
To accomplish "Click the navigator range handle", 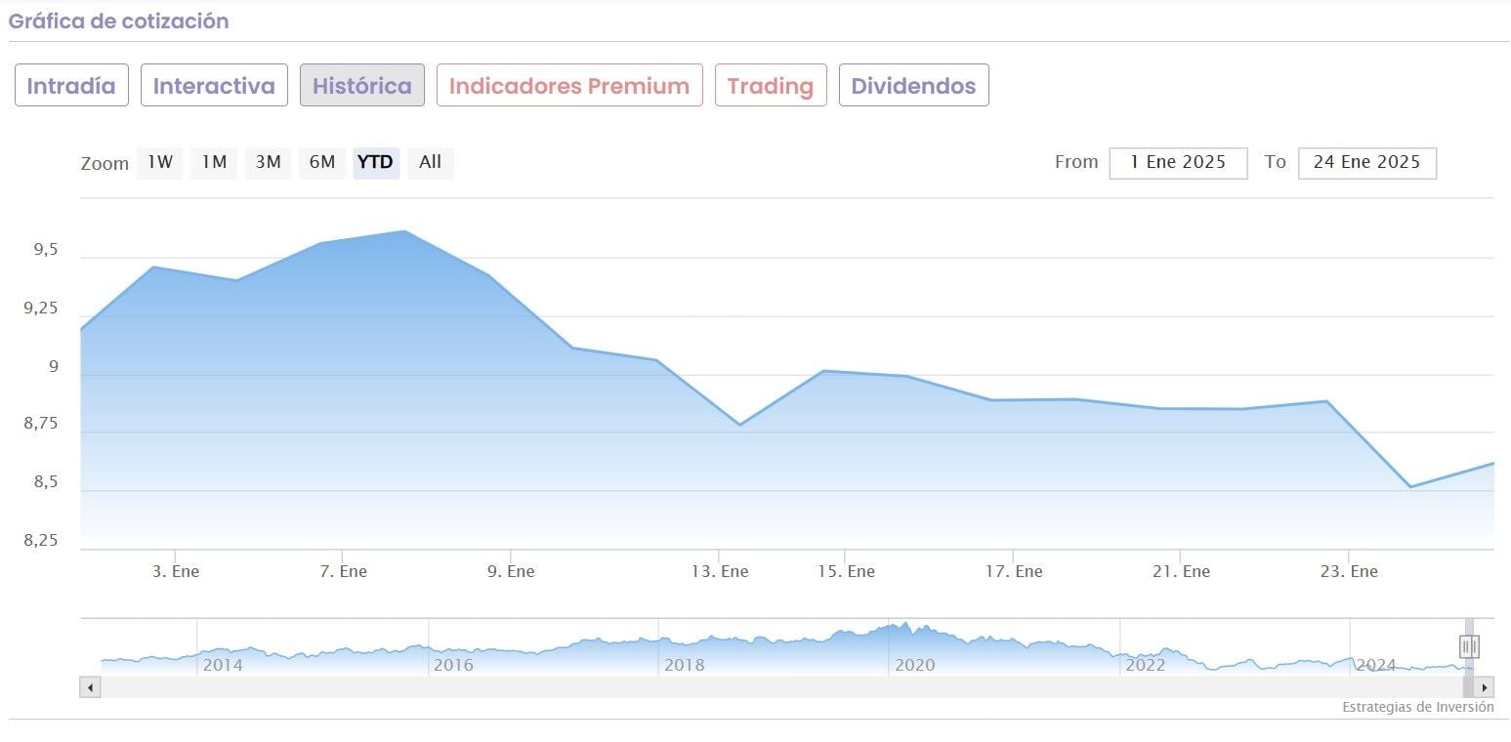I will [1469, 646].
